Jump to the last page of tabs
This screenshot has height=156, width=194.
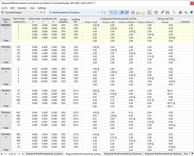coord(22,154)
